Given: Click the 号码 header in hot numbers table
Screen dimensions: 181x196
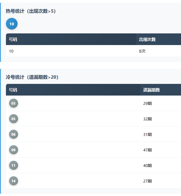Looking at the screenshot, I should [x=13, y=39].
